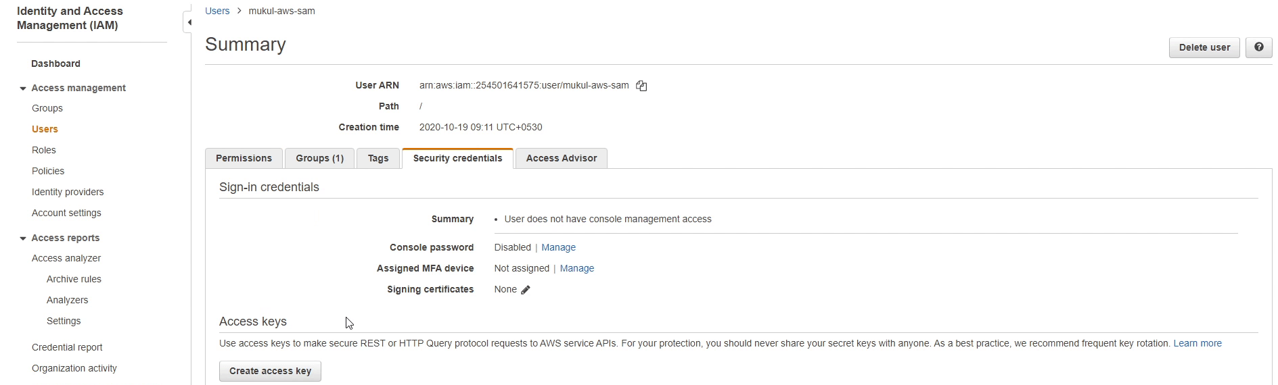Click the Delete user button
The width and height of the screenshot is (1278, 385).
1204,47
